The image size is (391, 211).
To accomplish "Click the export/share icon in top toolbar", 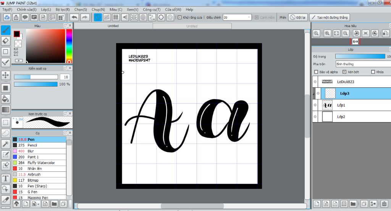I will 16,18.
